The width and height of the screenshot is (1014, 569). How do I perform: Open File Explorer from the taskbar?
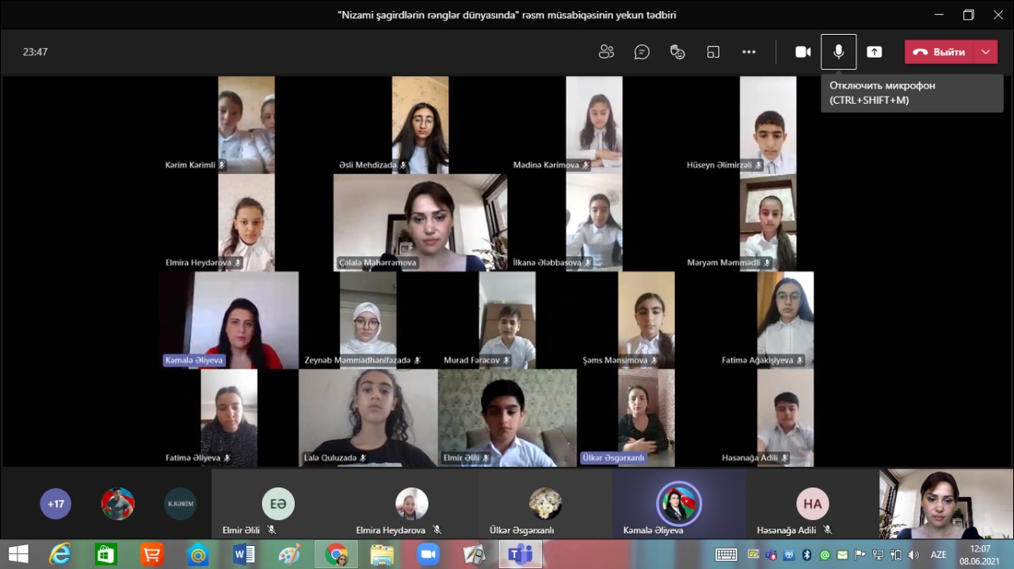(x=382, y=554)
